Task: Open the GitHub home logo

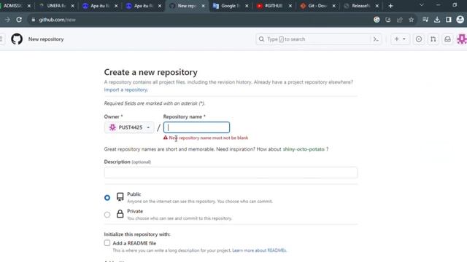Action: pos(17,39)
